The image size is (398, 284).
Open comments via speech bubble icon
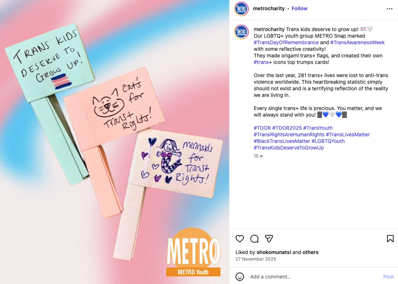pos(254,239)
